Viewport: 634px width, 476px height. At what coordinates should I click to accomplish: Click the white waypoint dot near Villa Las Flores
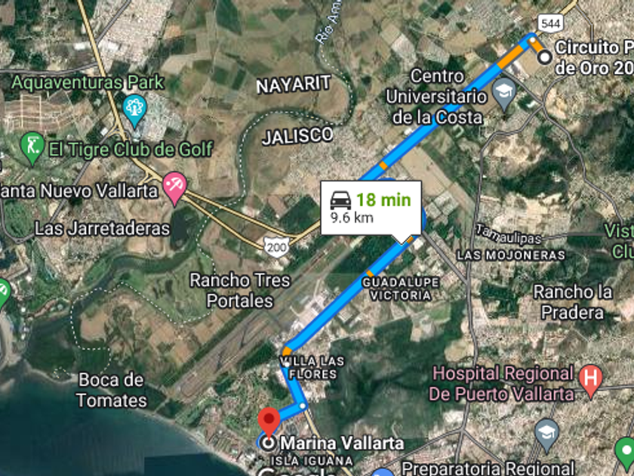[287, 364]
